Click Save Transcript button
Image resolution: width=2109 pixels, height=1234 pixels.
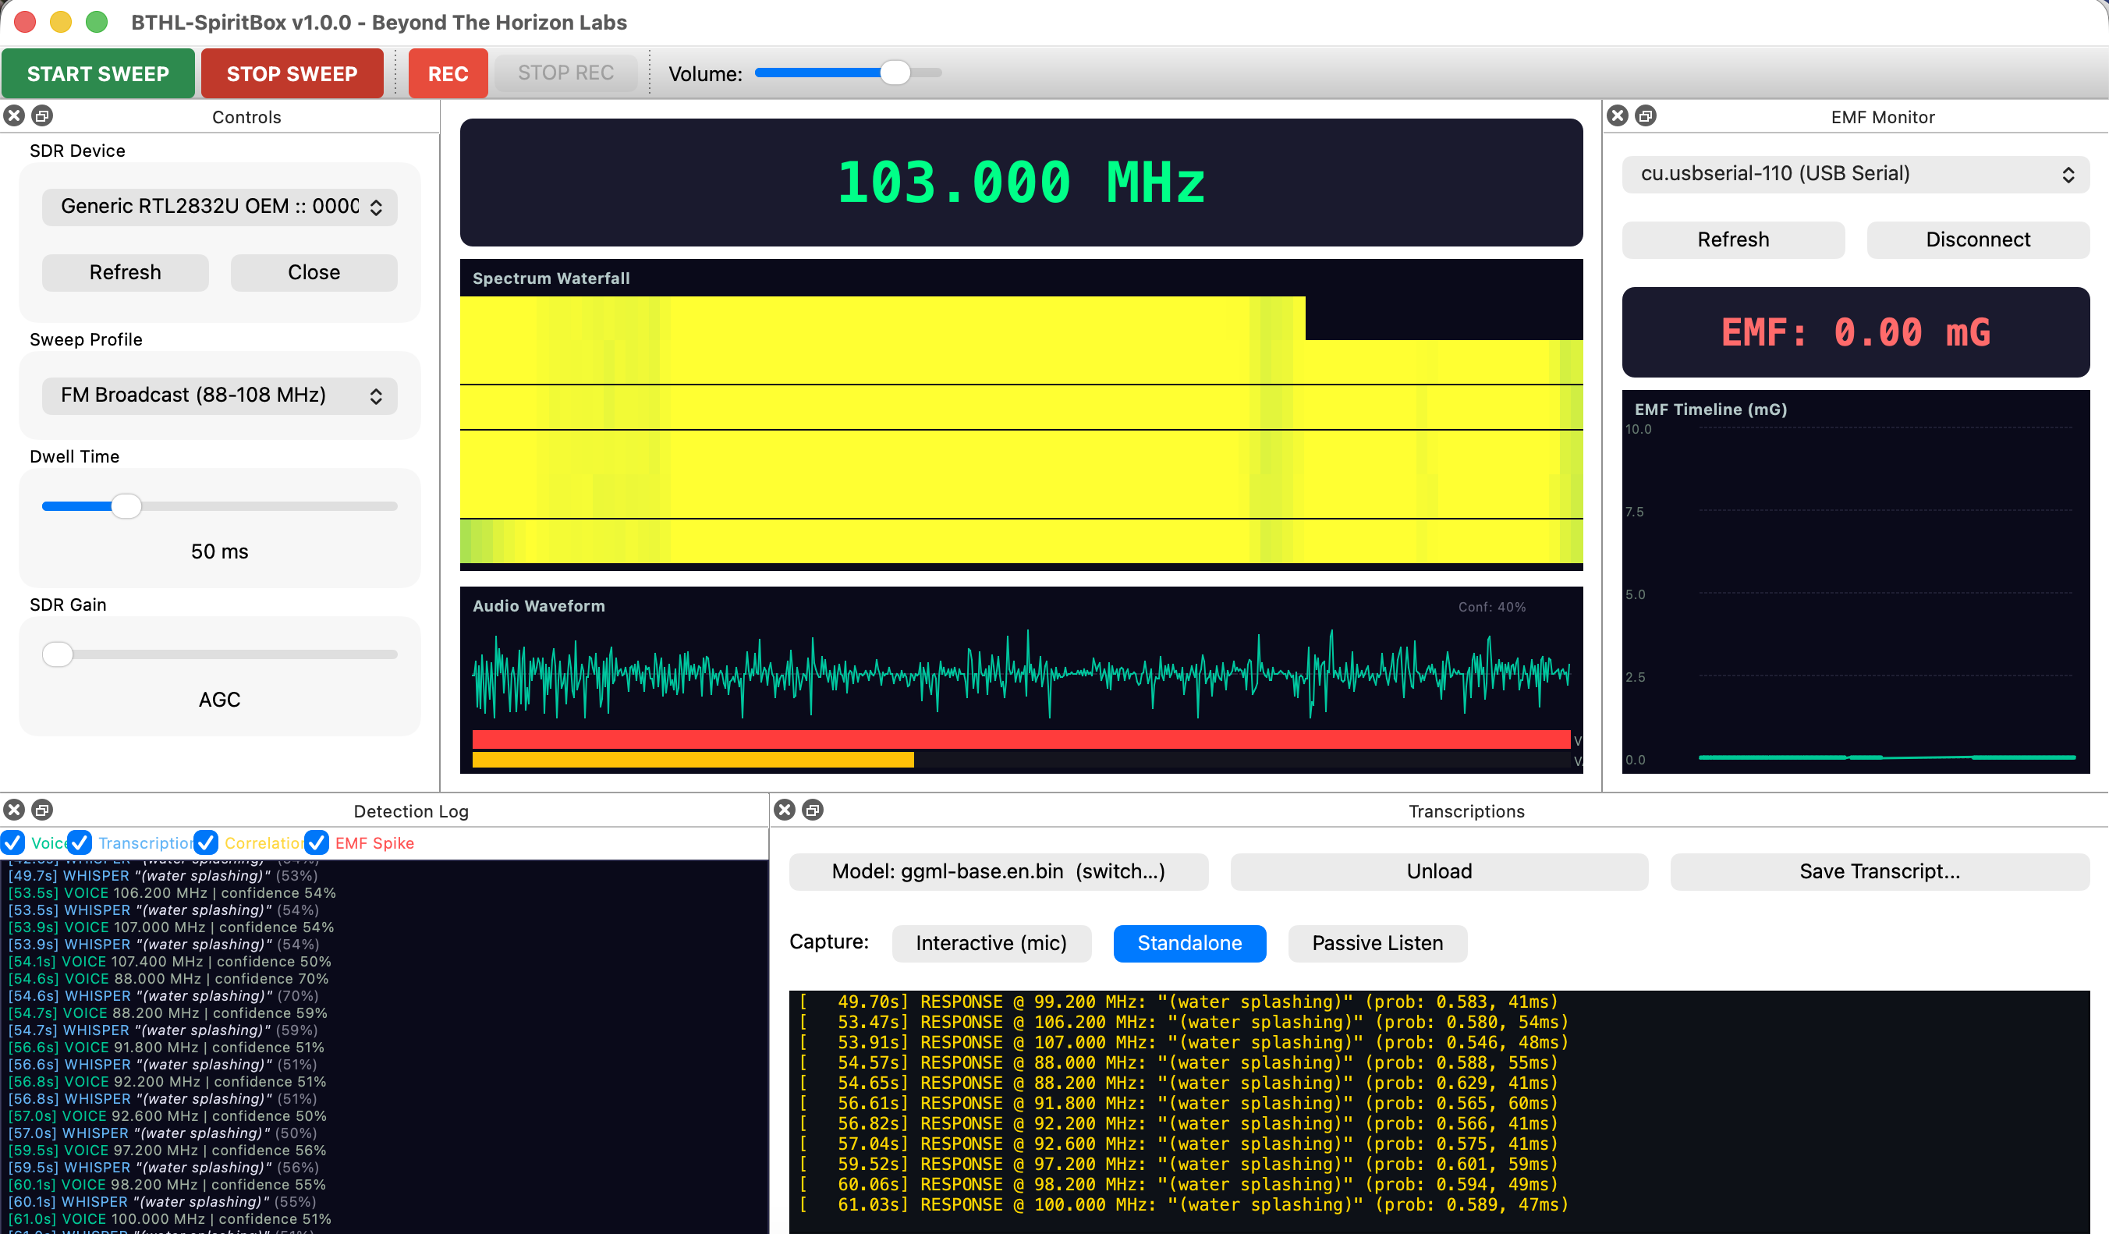tap(1880, 871)
